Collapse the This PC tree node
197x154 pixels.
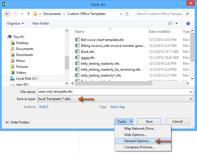[x=6, y=37]
